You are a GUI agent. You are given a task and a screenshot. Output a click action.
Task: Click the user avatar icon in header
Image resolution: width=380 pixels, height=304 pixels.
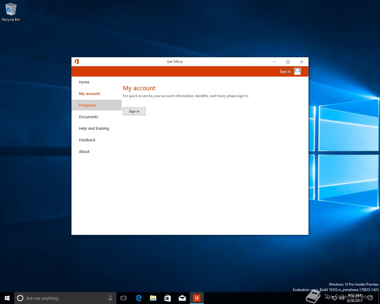click(x=297, y=71)
